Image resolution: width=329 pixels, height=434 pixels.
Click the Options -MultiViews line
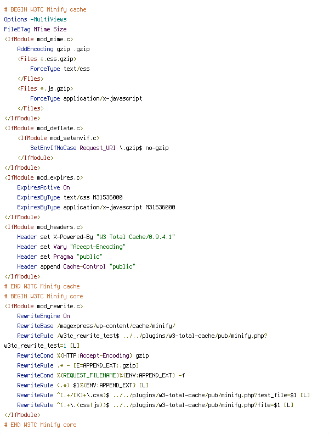click(x=35, y=19)
